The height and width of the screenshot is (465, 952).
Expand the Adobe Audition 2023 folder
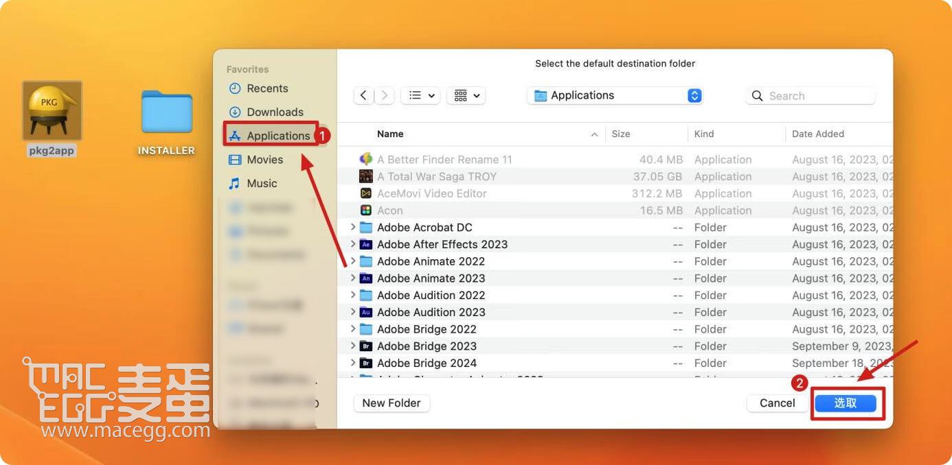point(353,312)
